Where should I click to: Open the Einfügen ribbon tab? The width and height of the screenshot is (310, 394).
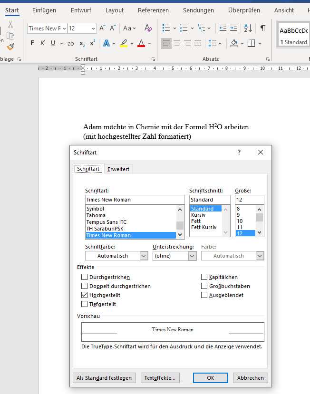click(44, 10)
